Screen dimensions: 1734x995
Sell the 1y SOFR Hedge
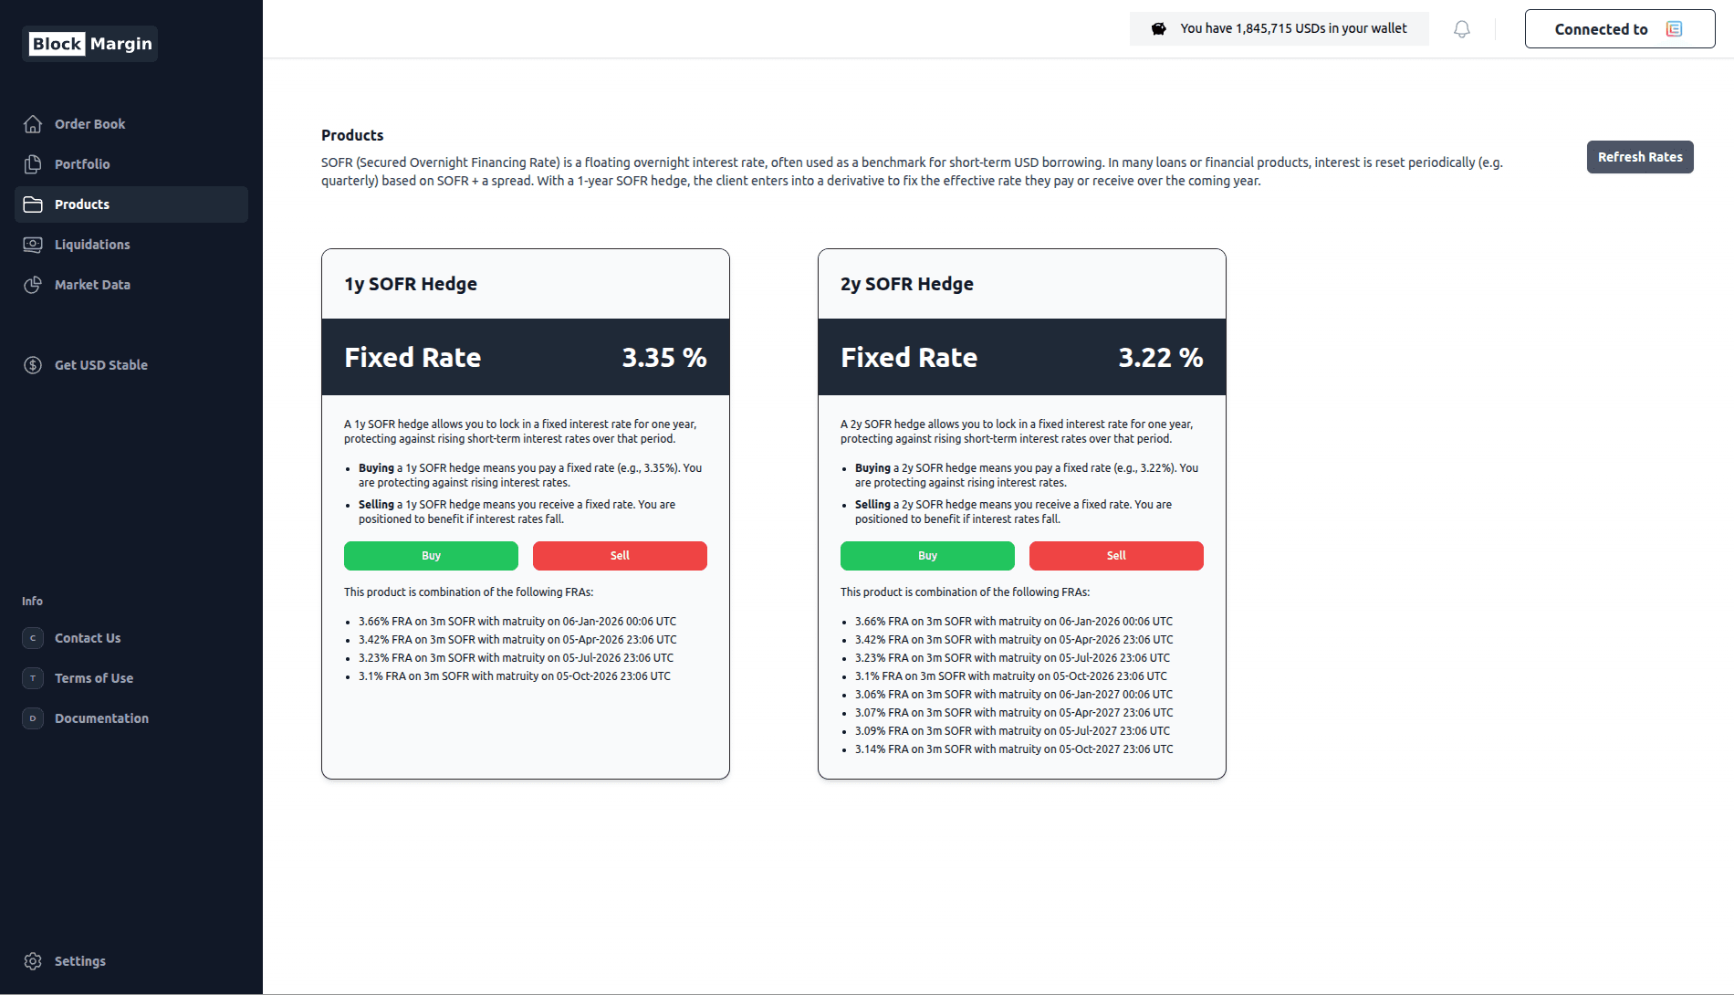click(620, 556)
